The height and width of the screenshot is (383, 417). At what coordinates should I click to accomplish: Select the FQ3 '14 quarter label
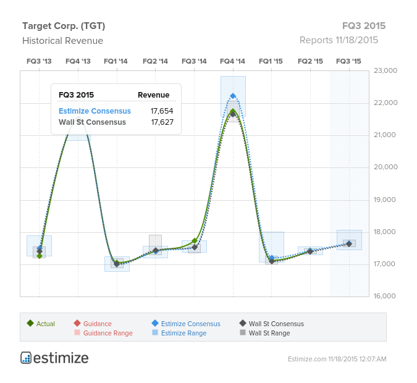coord(194,61)
